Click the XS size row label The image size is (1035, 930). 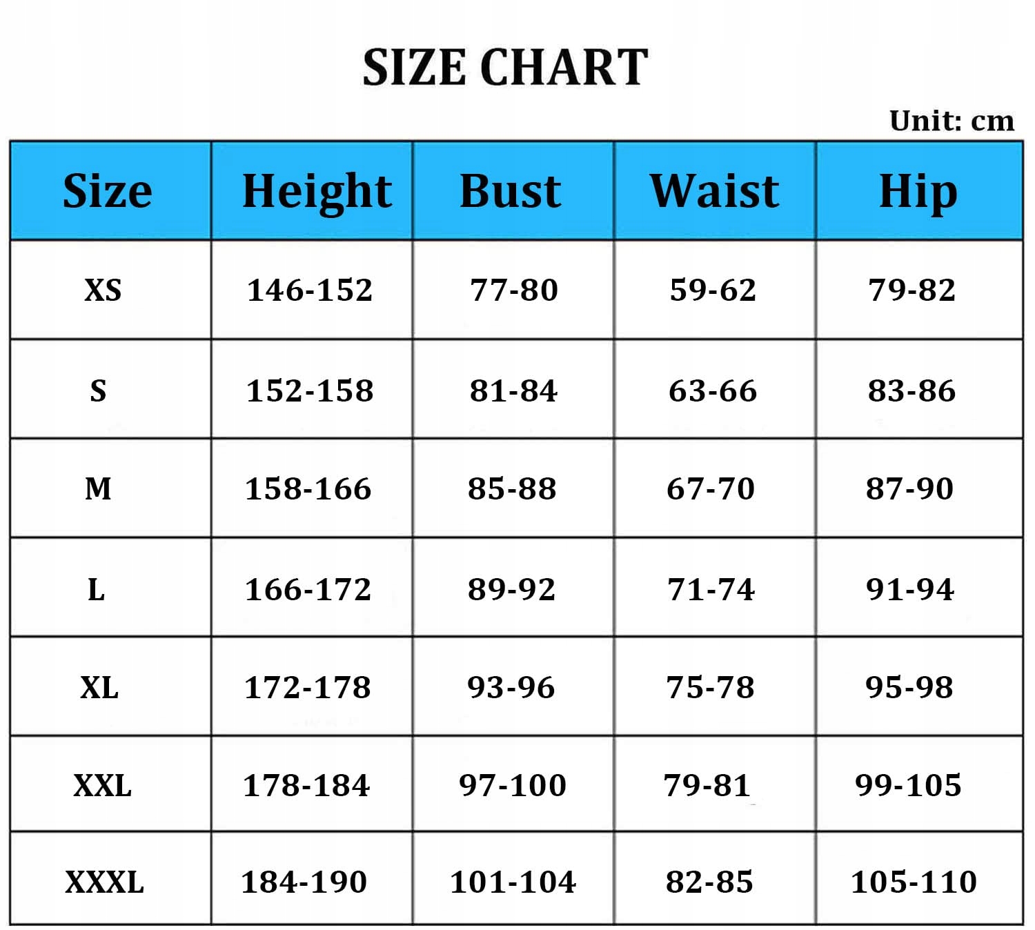(x=103, y=290)
